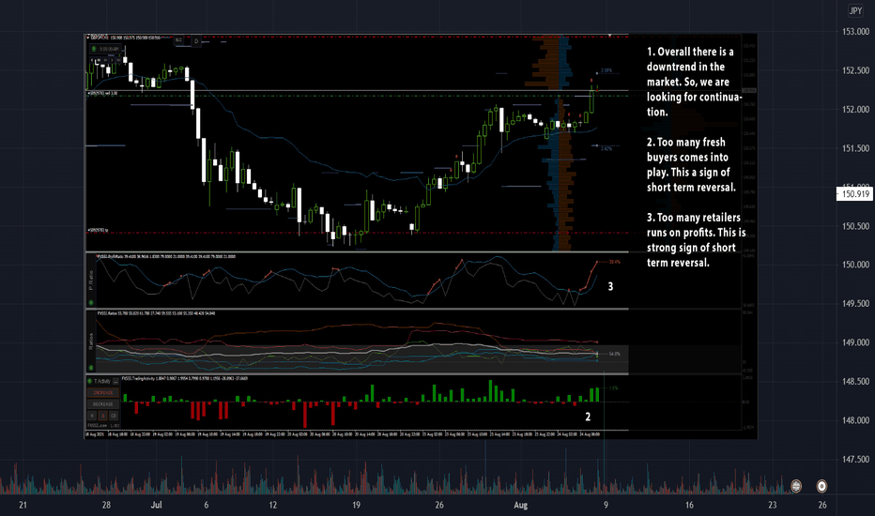Screen dimensions: 875x516
Task: Click the 149.000 price axis label
Action: pyautogui.click(x=855, y=342)
